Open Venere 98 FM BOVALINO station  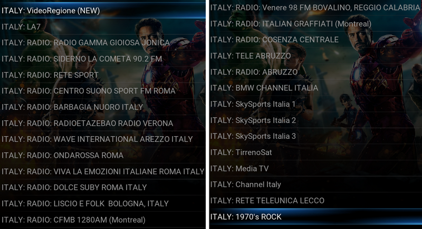pyautogui.click(x=315, y=7)
